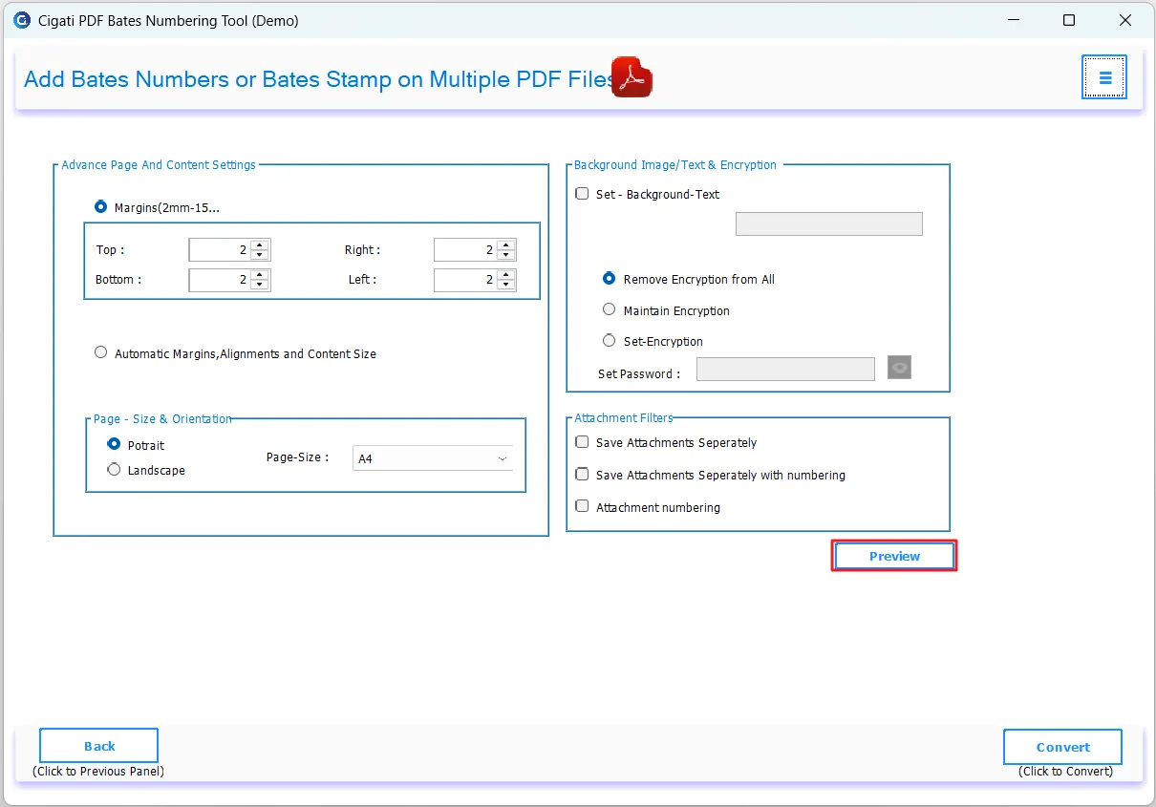Viewport: 1156px width, 807px height.
Task: Click the Cigati logo in the title bar
Action: click(21, 19)
